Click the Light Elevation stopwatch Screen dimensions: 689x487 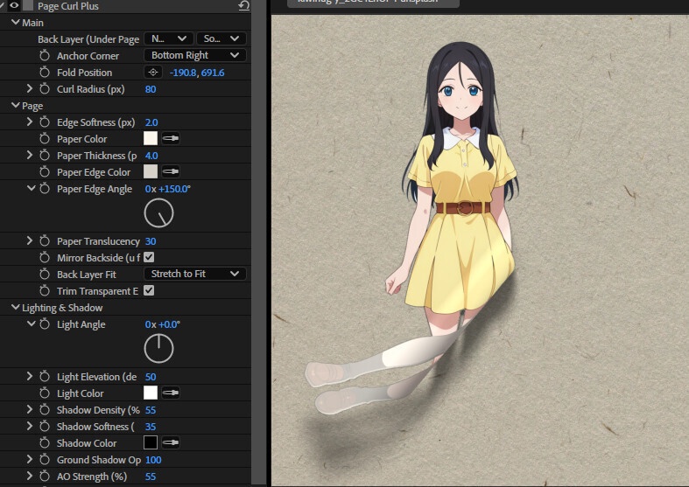[45, 377]
